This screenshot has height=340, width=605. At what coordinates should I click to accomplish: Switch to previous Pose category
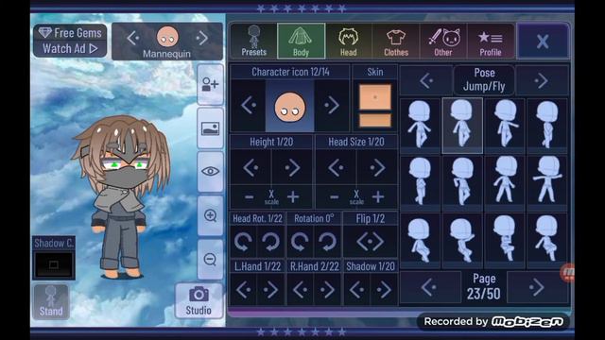point(426,80)
